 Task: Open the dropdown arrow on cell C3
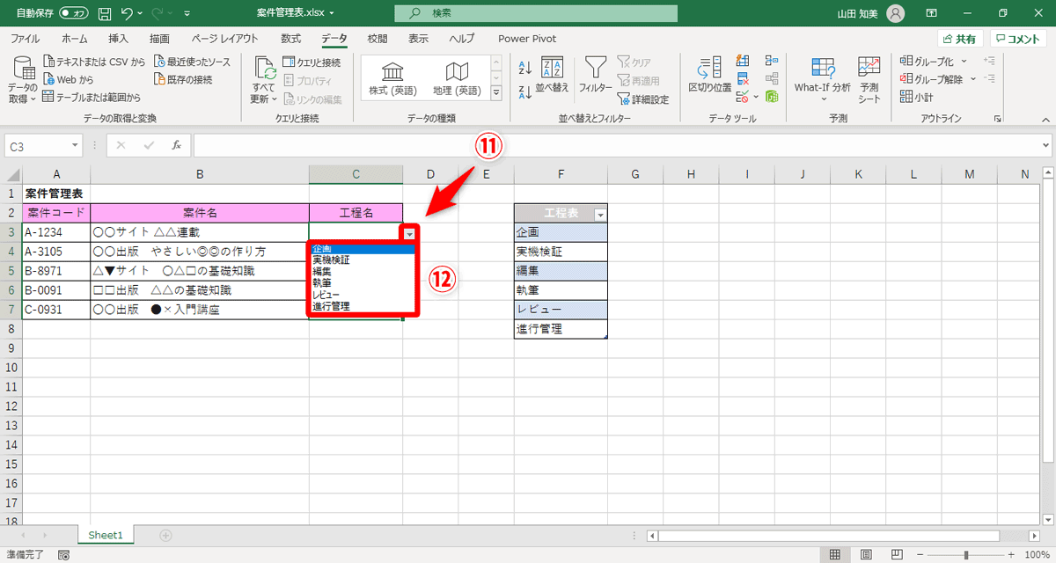tap(410, 233)
